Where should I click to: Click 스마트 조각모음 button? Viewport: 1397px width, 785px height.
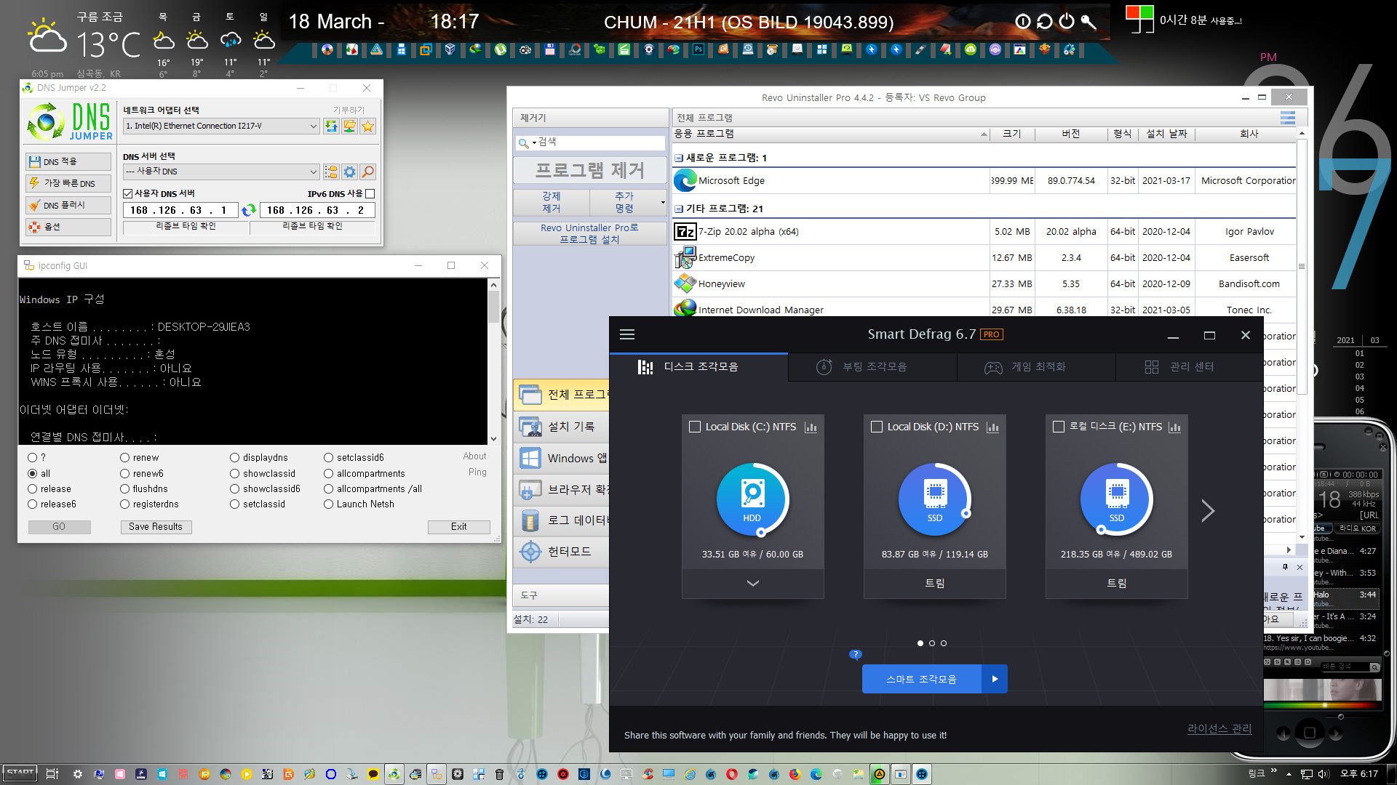[x=921, y=679]
